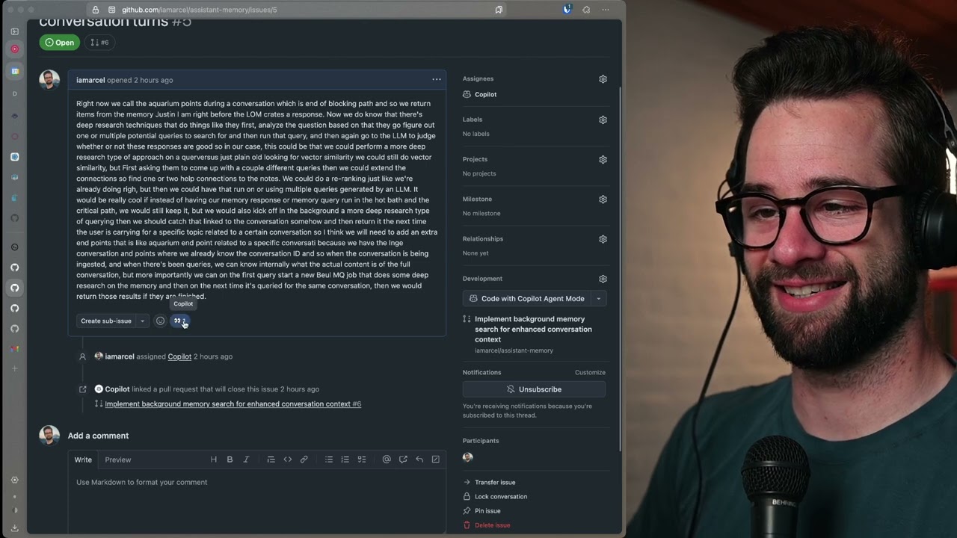957x538 pixels.
Task: Click the participant avatar under Participants
Action: (468, 457)
